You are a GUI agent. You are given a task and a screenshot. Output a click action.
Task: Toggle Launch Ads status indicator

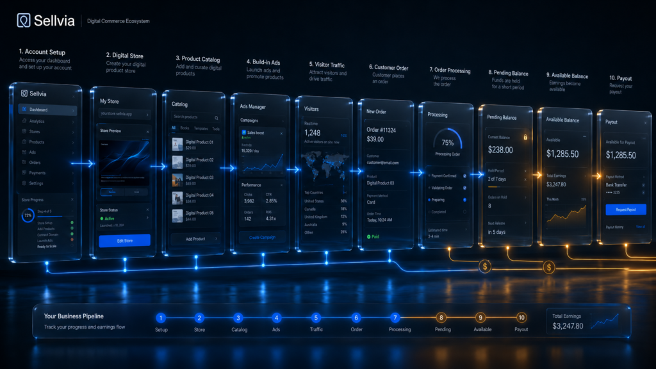pyautogui.click(x=72, y=240)
